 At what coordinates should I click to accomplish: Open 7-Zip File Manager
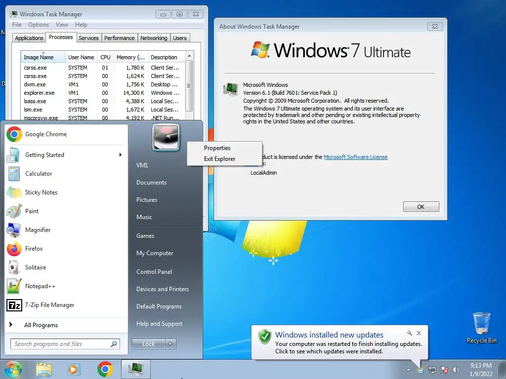(x=66, y=305)
